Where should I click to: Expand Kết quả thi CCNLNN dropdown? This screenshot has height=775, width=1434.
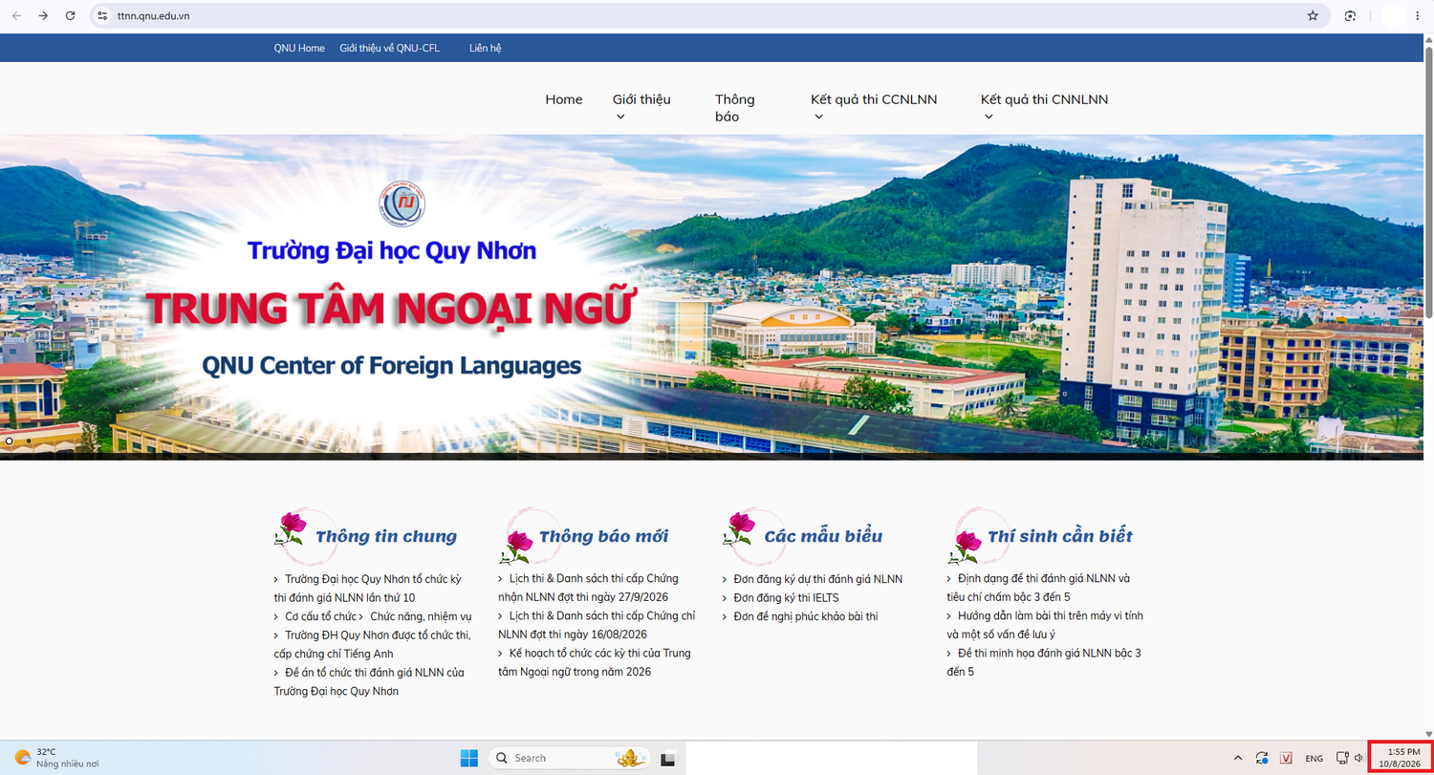click(874, 108)
